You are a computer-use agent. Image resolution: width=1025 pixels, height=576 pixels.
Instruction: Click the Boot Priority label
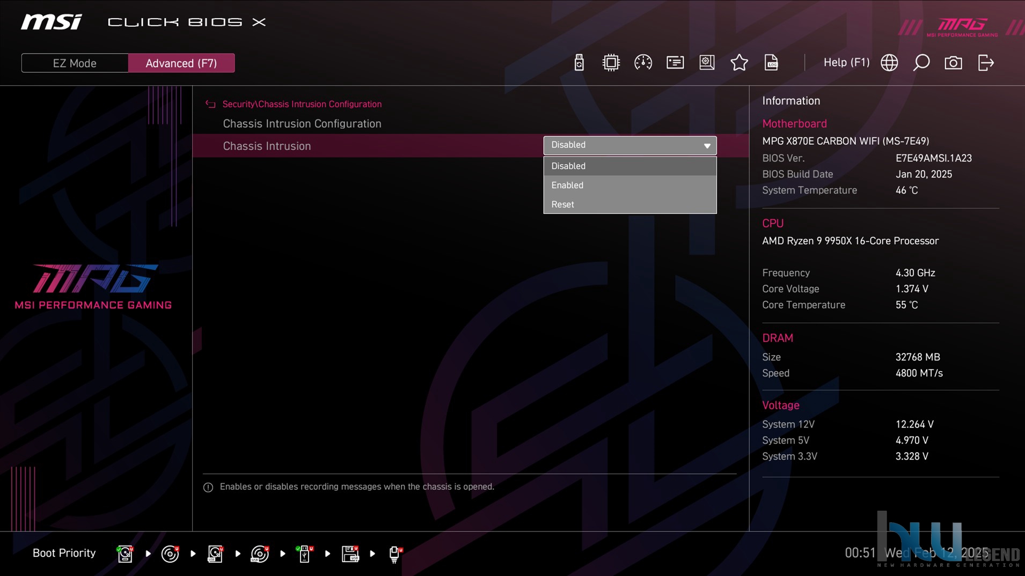click(64, 553)
